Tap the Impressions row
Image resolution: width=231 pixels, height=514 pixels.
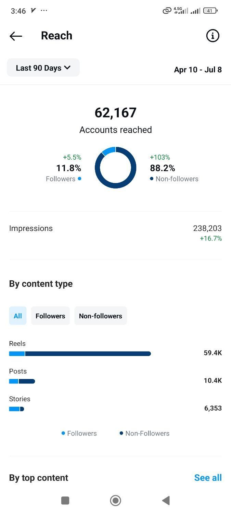click(115, 233)
